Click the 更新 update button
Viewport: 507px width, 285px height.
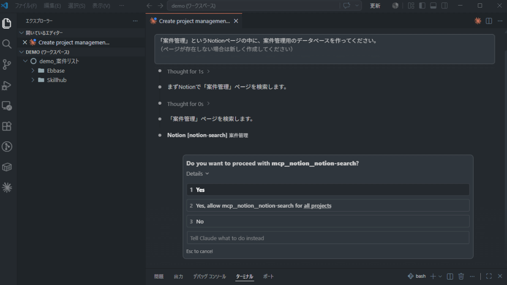pyautogui.click(x=375, y=5)
